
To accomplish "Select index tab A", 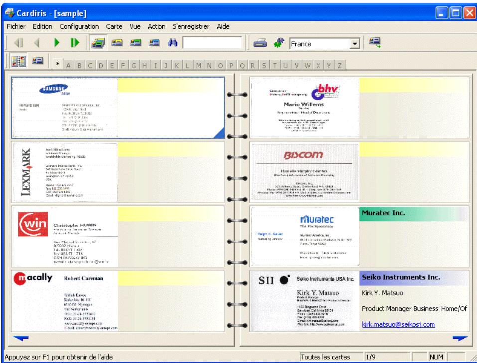I will [68, 65].
